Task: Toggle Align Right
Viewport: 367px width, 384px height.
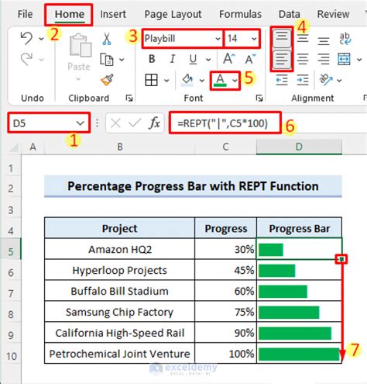Action: (x=324, y=59)
